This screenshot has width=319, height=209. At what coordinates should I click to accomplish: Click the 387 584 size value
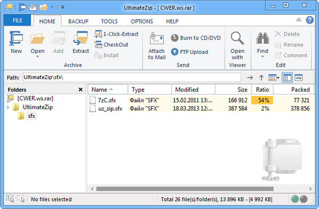[x=238, y=109]
